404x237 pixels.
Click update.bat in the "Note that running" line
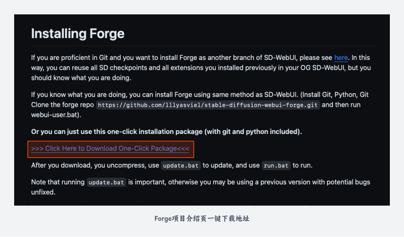(x=106, y=182)
